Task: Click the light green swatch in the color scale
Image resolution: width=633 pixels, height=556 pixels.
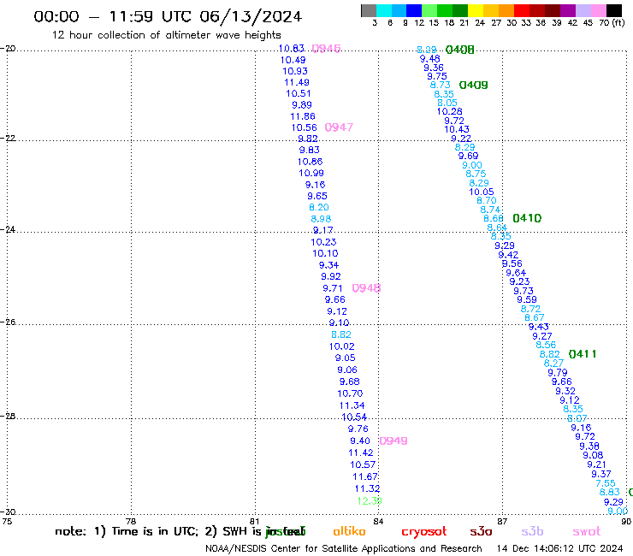Action: (x=429, y=10)
